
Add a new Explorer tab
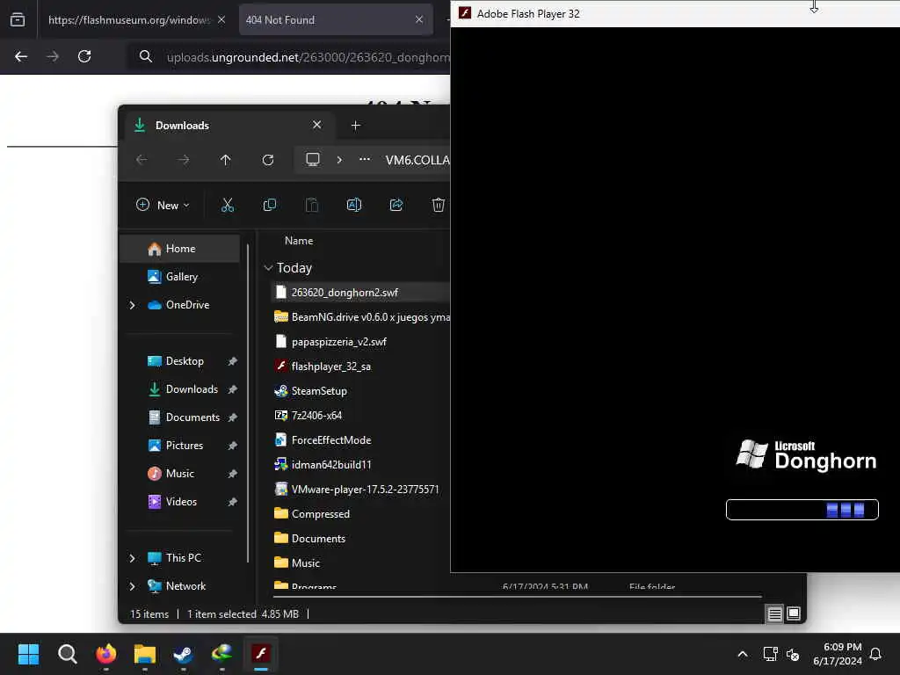click(355, 125)
